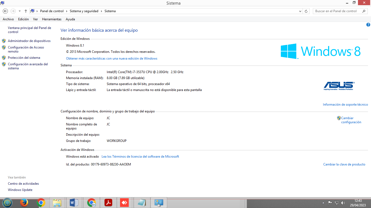Click the 'Windows 8.1' edition text
This screenshot has width=371, height=208.
pos(75,45)
